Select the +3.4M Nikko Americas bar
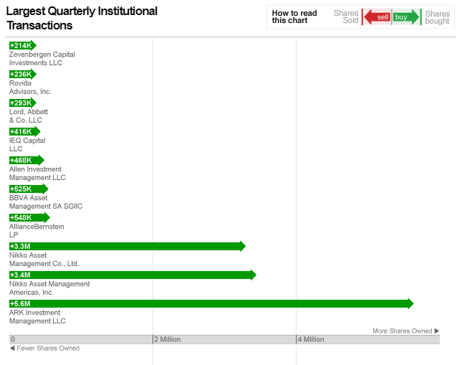462x365 pixels. (133, 275)
